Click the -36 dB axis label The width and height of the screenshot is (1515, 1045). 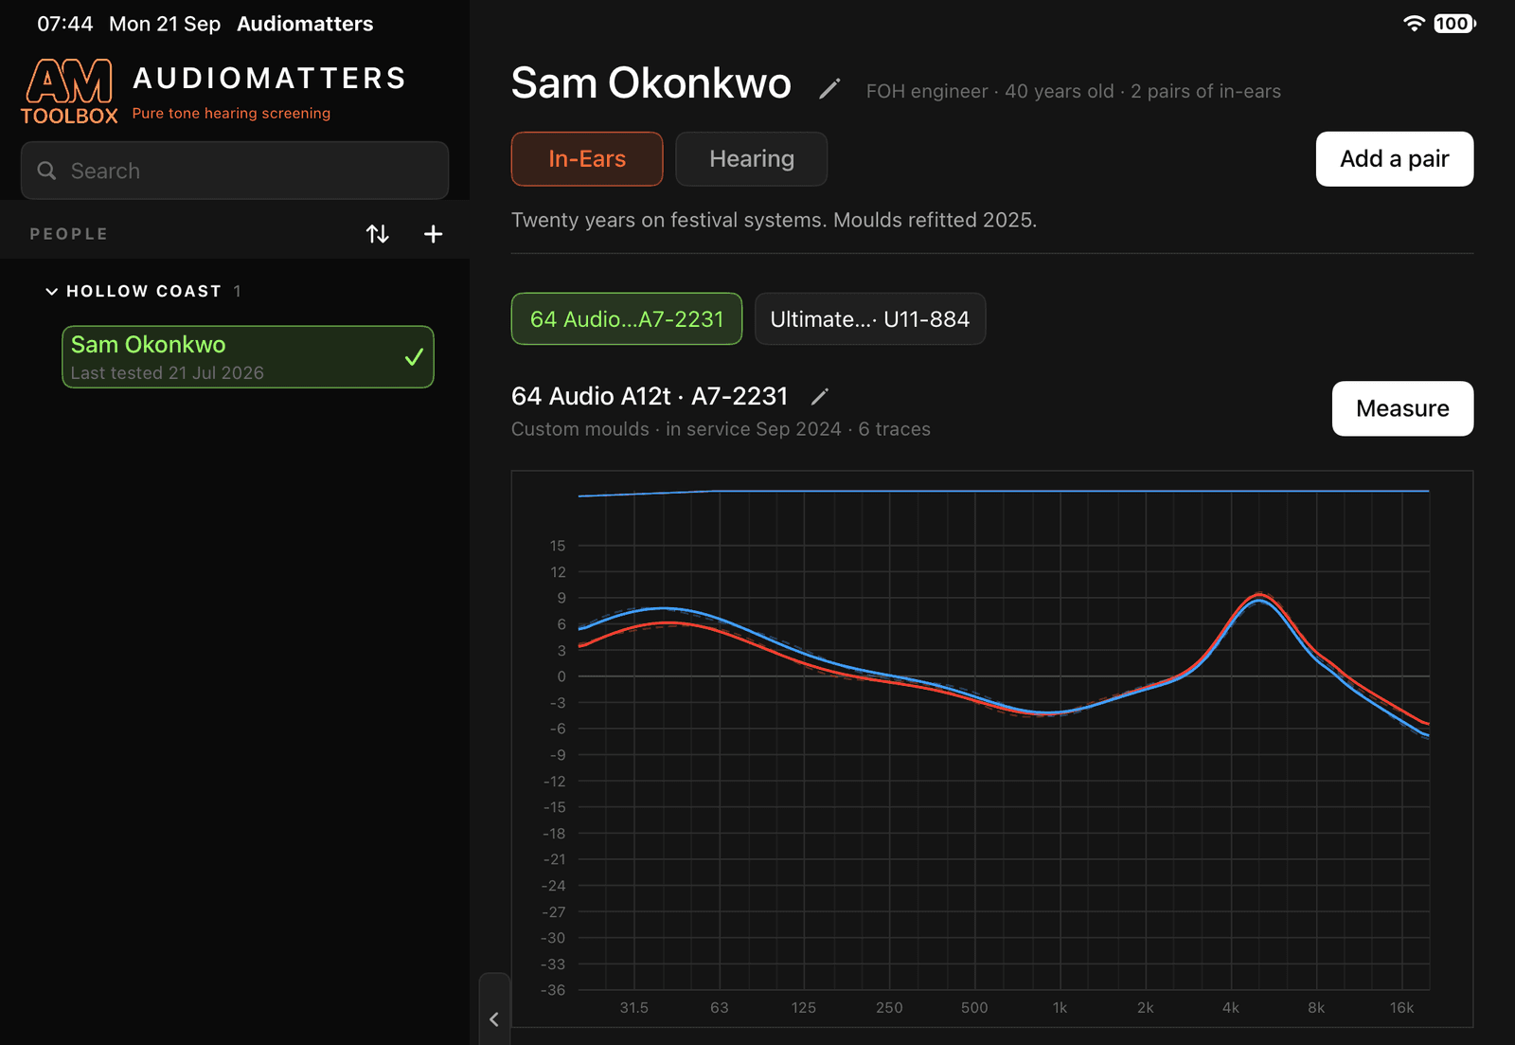(553, 990)
